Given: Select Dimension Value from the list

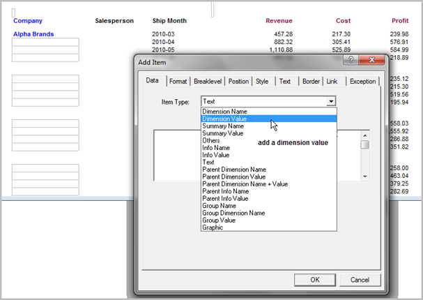Looking at the screenshot, I should pyautogui.click(x=223, y=119).
